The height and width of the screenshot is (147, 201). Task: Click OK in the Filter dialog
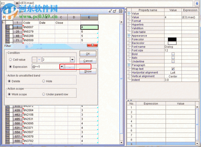click(x=88, y=54)
